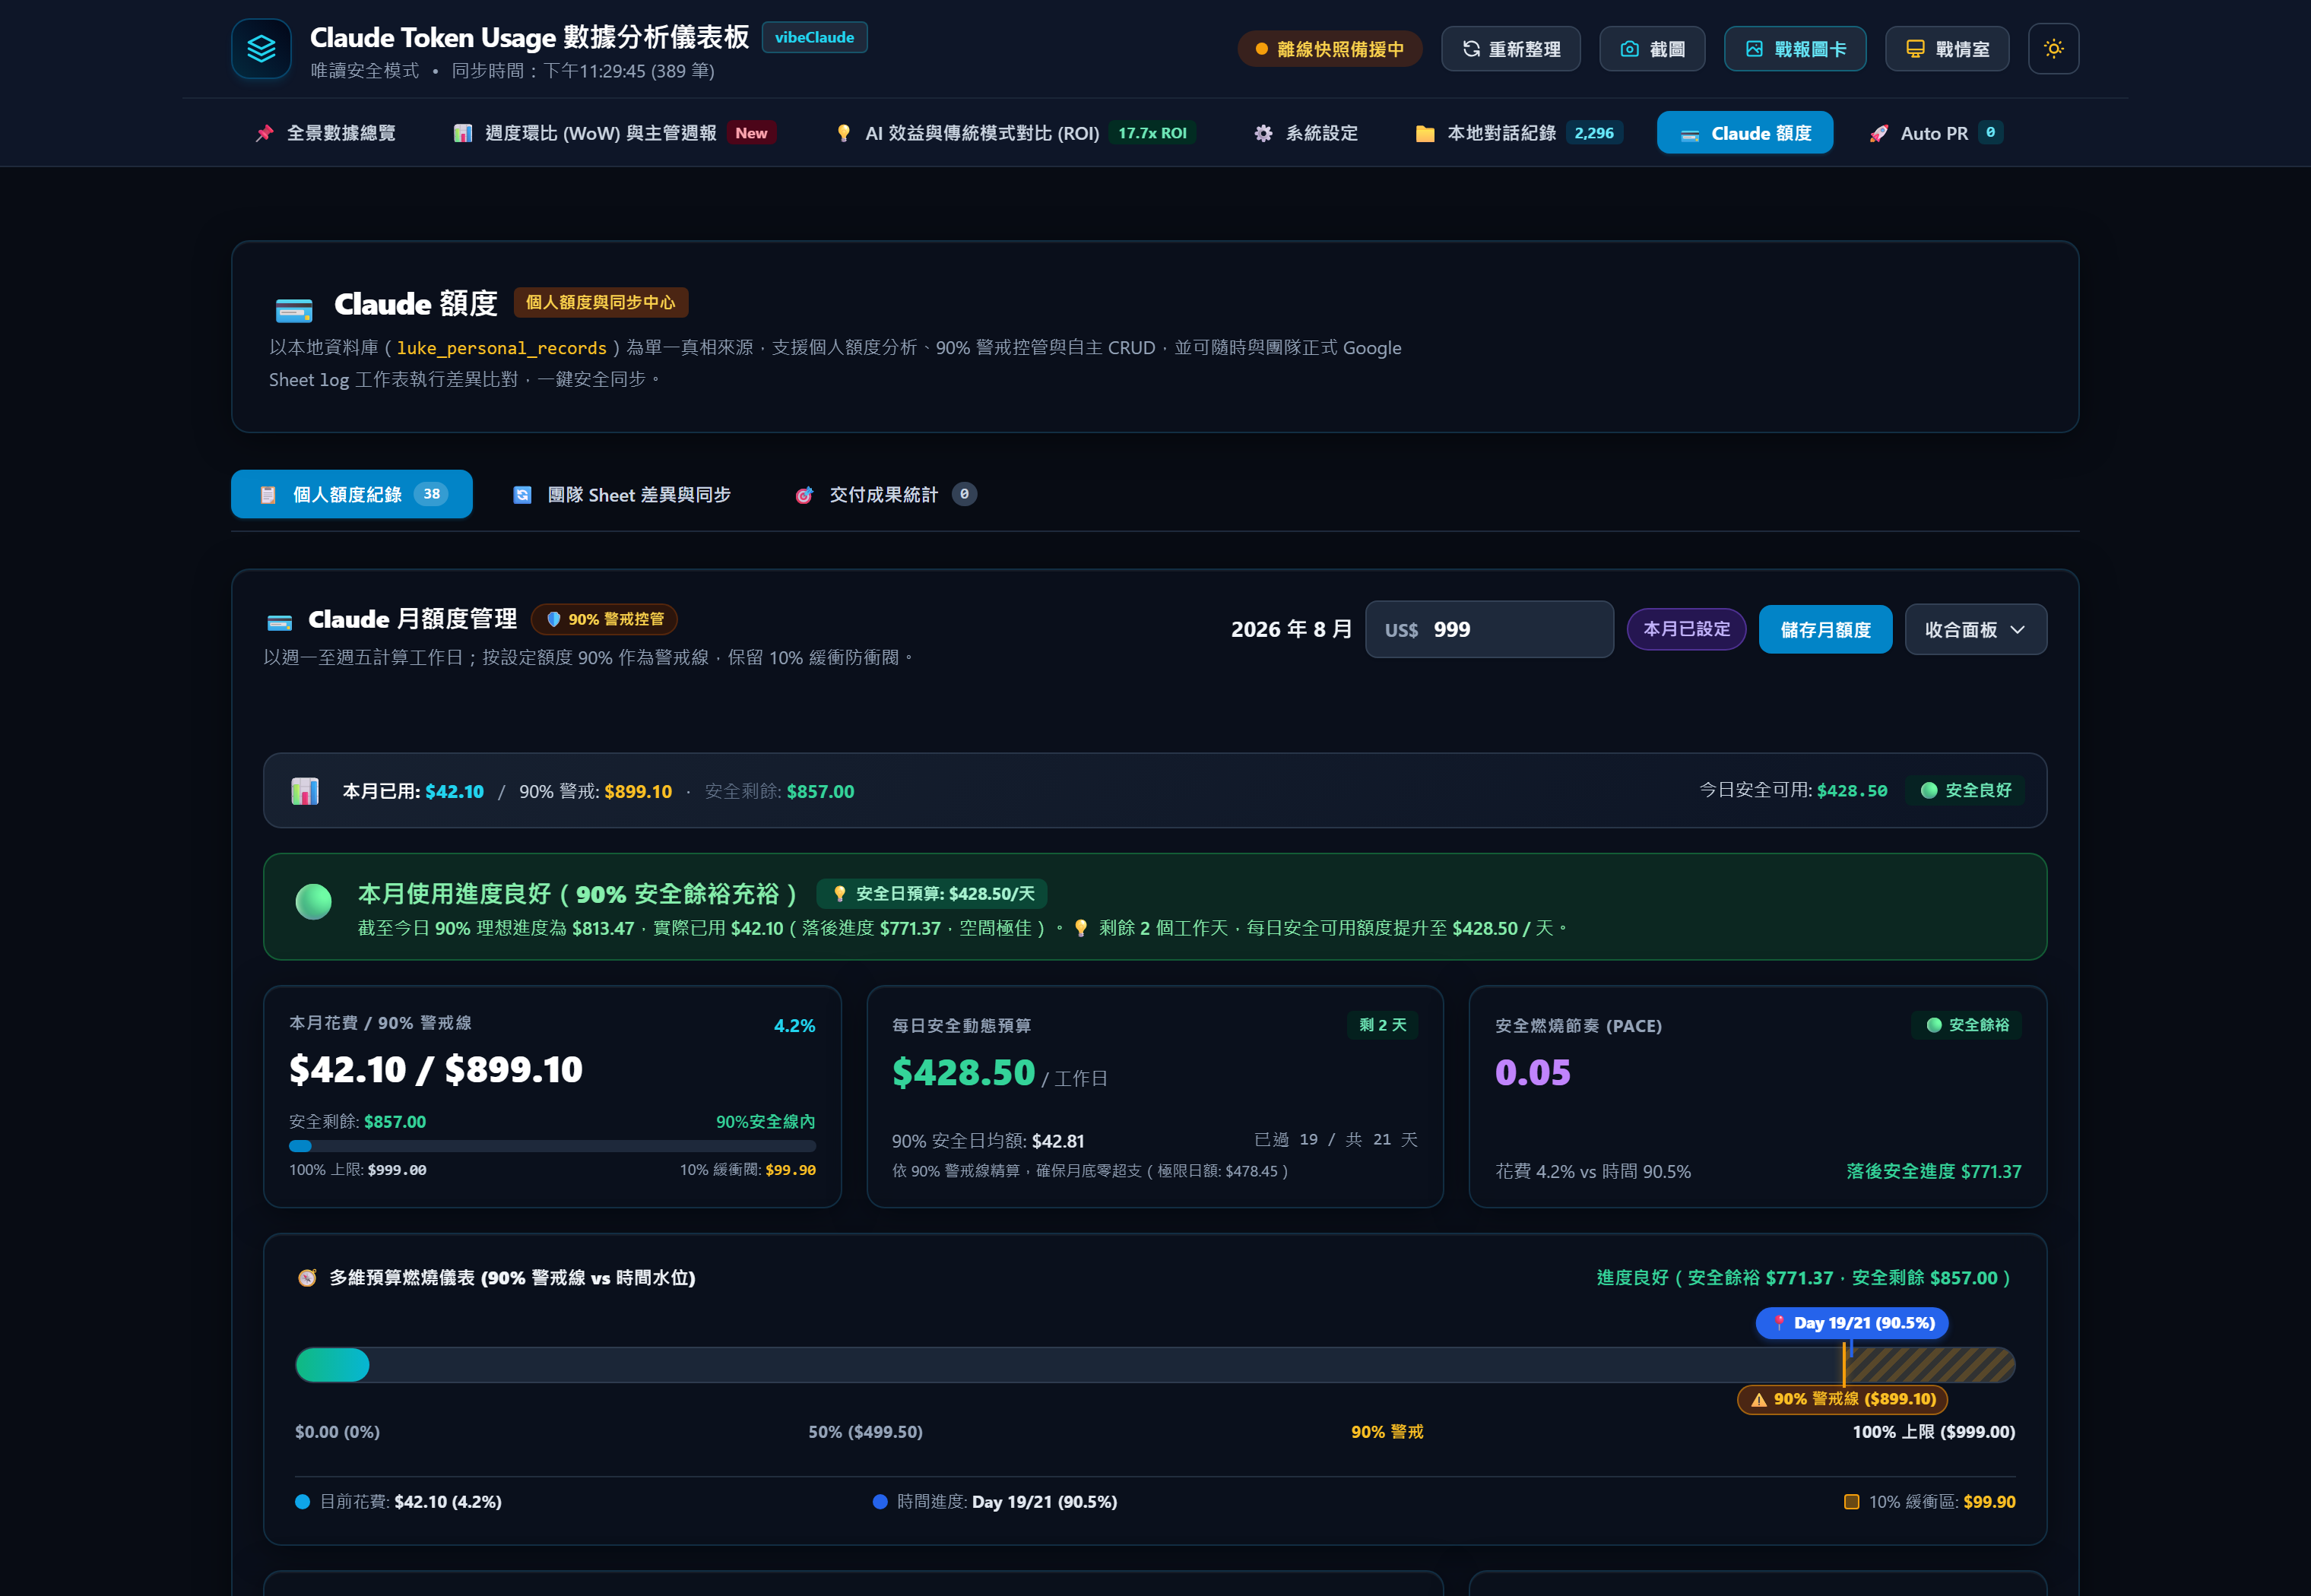Click the 17.7x ROI badge
This screenshot has width=2311, height=1596.
pyautogui.click(x=1152, y=133)
